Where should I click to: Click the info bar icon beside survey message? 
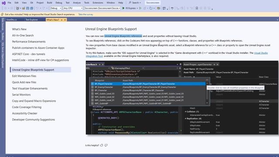coord(2,14)
